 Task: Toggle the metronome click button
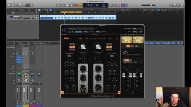tap(127, 5)
